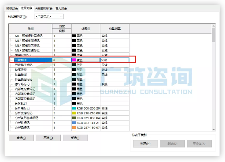This screenshot has height=162, width=225.
Task: Go to the 导入对象 tab
Action: (61, 8)
